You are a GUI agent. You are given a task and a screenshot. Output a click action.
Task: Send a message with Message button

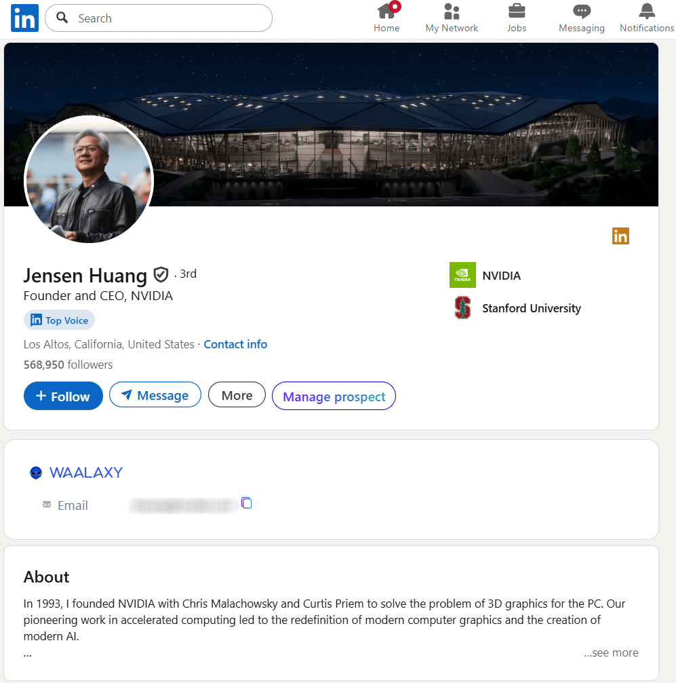click(x=155, y=395)
